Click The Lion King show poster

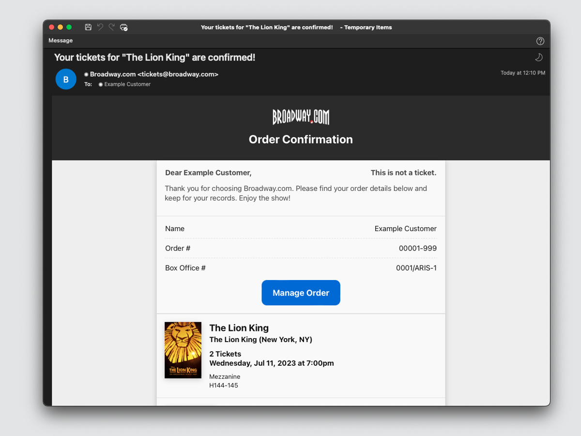coord(183,350)
